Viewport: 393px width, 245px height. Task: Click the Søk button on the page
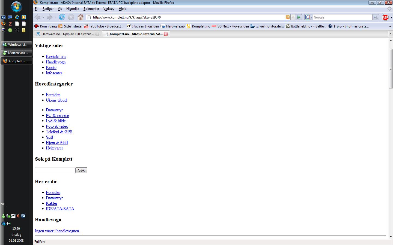(x=81, y=170)
